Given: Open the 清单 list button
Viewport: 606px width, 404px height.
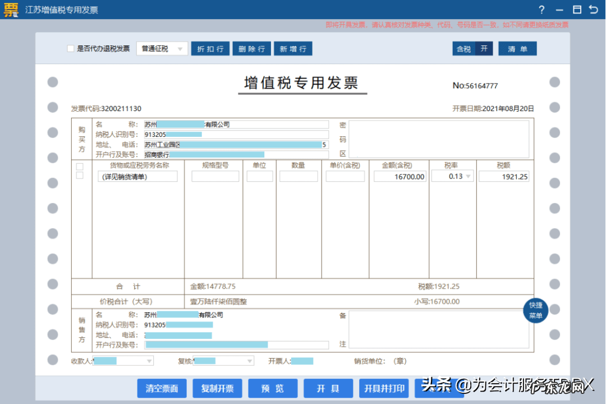Looking at the screenshot, I should click(x=517, y=48).
